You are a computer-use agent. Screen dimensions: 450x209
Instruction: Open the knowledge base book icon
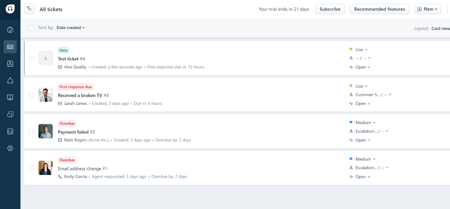coord(10,97)
